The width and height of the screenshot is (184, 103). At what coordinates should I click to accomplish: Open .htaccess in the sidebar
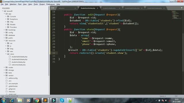11,92
